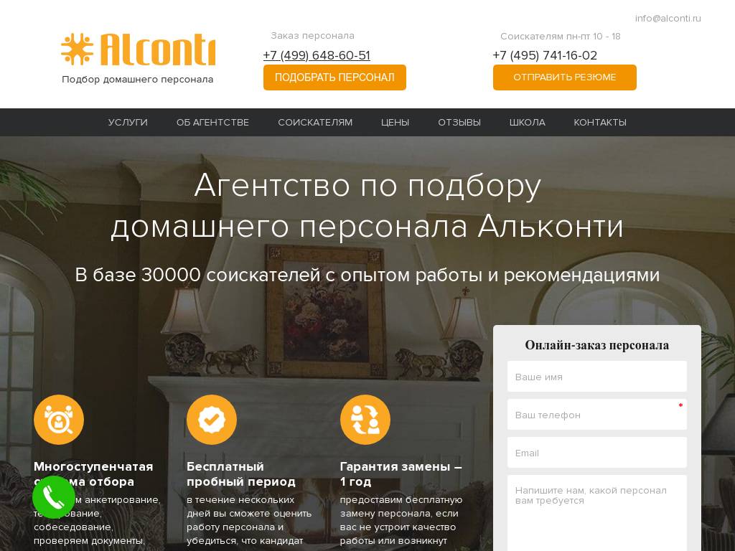Viewport: 735px width, 551px height.
Task: Call the +7 (499) 648-60-51 link
Action: click(317, 55)
